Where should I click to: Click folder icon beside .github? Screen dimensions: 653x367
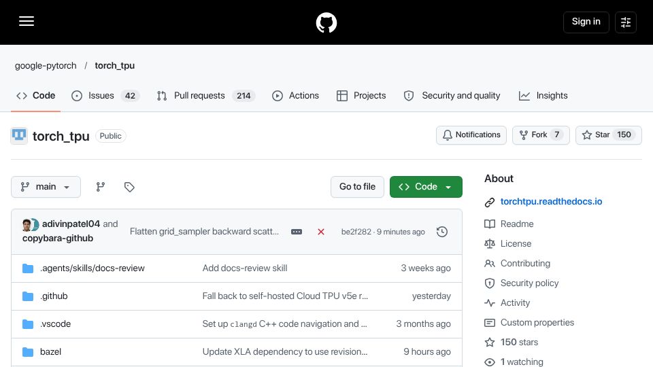click(x=28, y=296)
